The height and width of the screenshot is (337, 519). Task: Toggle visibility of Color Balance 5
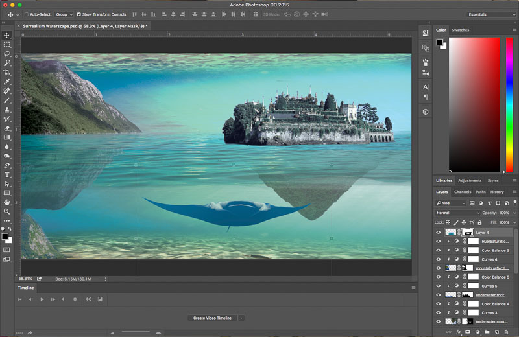click(x=439, y=250)
